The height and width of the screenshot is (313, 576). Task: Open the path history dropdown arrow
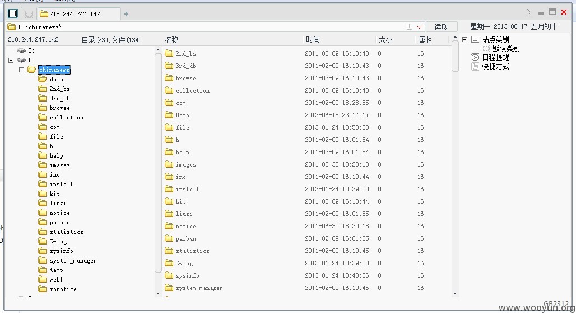tap(419, 27)
